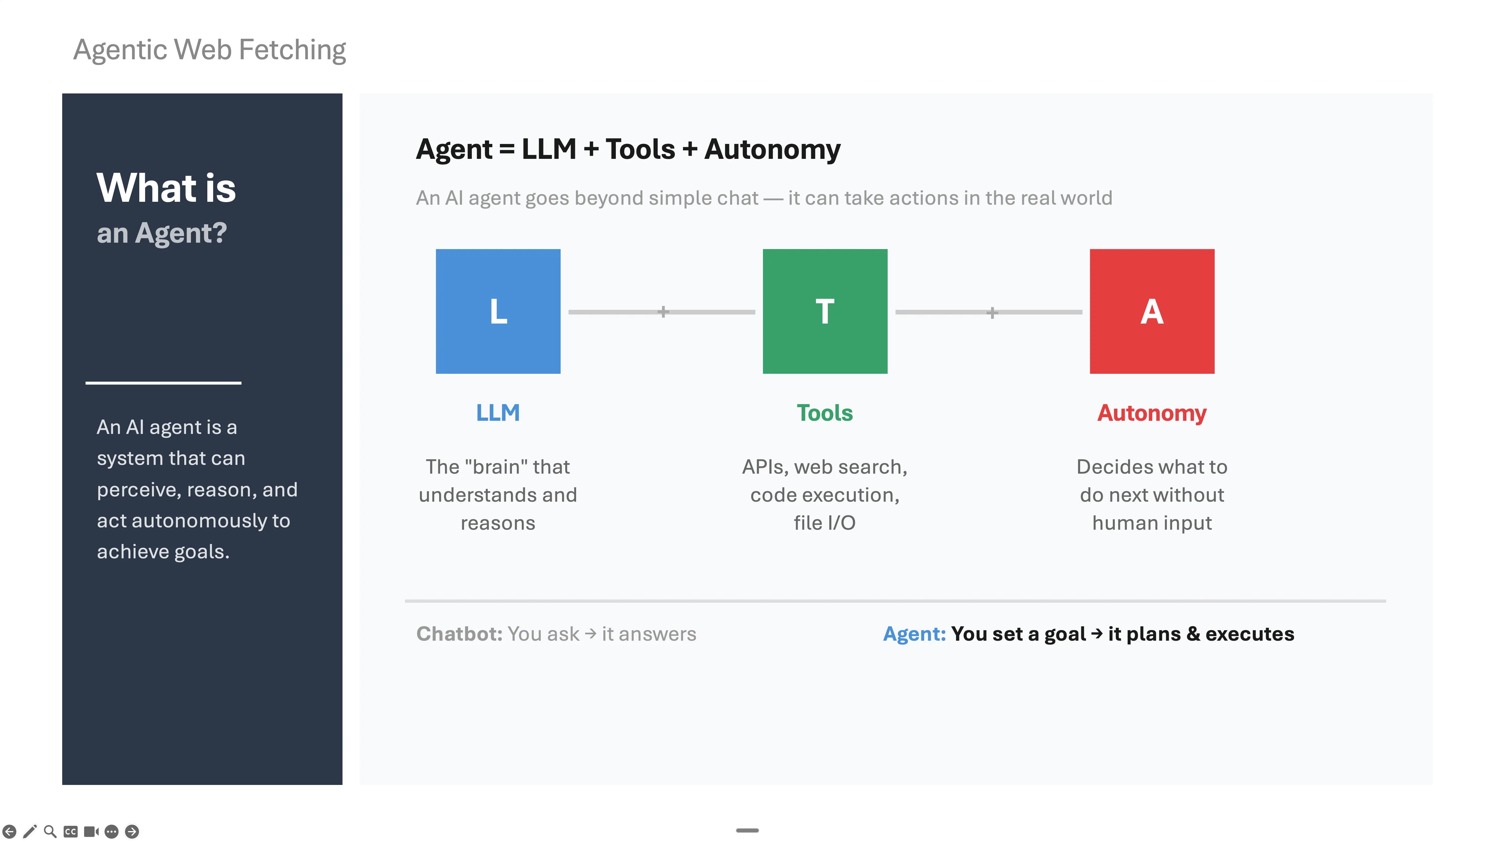Select the red A square
This screenshot has height=841, width=1495.
pos(1151,311)
